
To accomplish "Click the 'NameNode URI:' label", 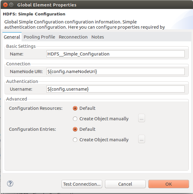I will coord(26,72).
